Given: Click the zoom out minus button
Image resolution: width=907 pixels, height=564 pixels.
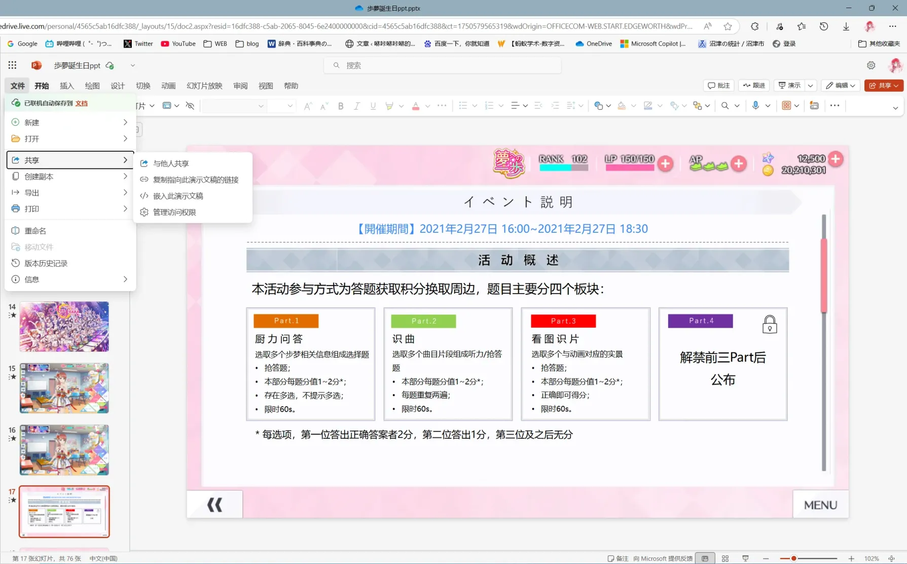Looking at the screenshot, I should click(x=766, y=558).
